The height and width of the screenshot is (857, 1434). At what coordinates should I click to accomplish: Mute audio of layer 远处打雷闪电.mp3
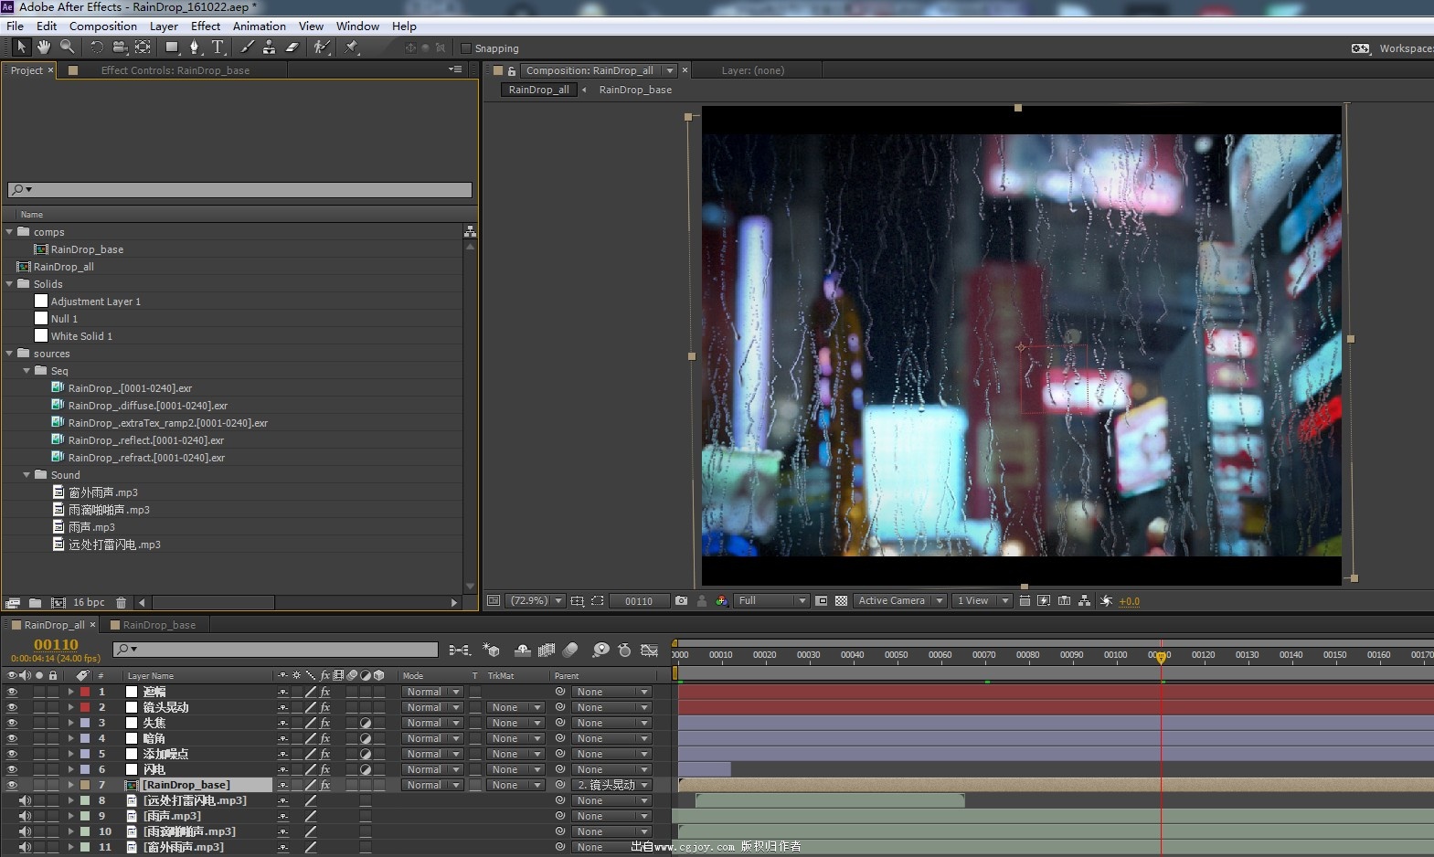[26, 801]
